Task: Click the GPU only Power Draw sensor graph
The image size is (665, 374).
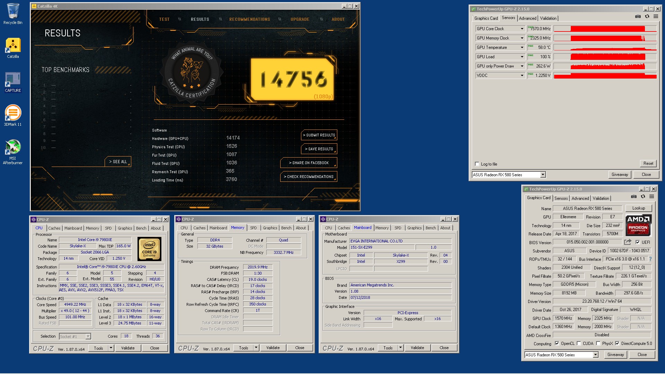Action: (605, 66)
